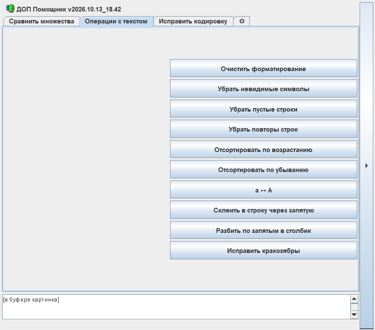
Task: Click Очистить форматирование button
Action: [x=263, y=69]
